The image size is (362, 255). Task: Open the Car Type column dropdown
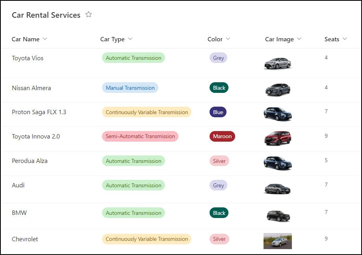130,39
